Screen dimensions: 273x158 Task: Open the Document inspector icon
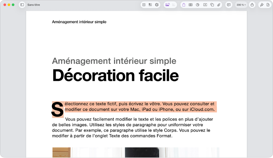pos(268,5)
